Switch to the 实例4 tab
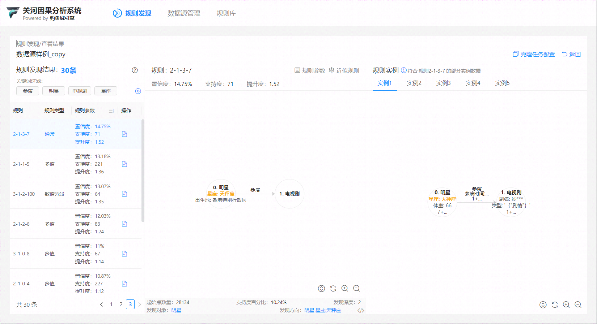Image resolution: width=597 pixels, height=324 pixels. click(473, 83)
